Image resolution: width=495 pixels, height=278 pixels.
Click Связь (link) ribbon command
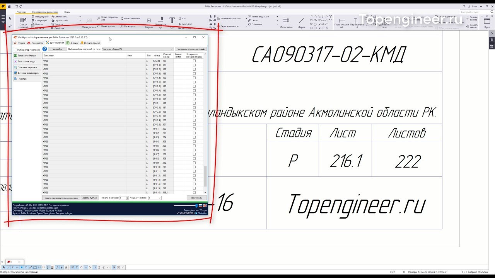point(253,20)
